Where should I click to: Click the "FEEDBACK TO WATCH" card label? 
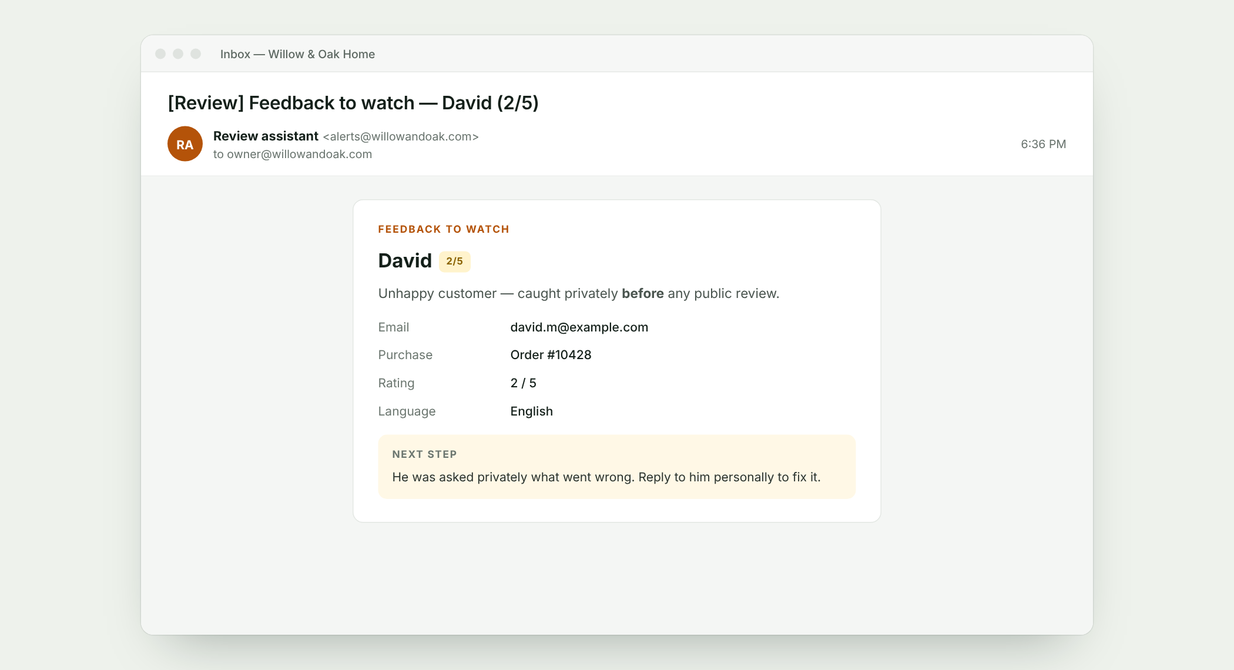pos(444,229)
